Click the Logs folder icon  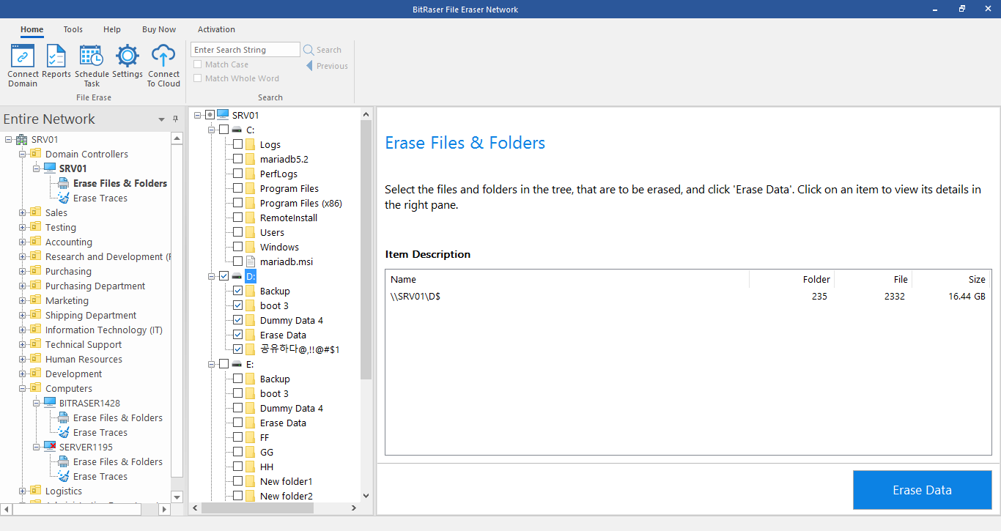point(251,144)
